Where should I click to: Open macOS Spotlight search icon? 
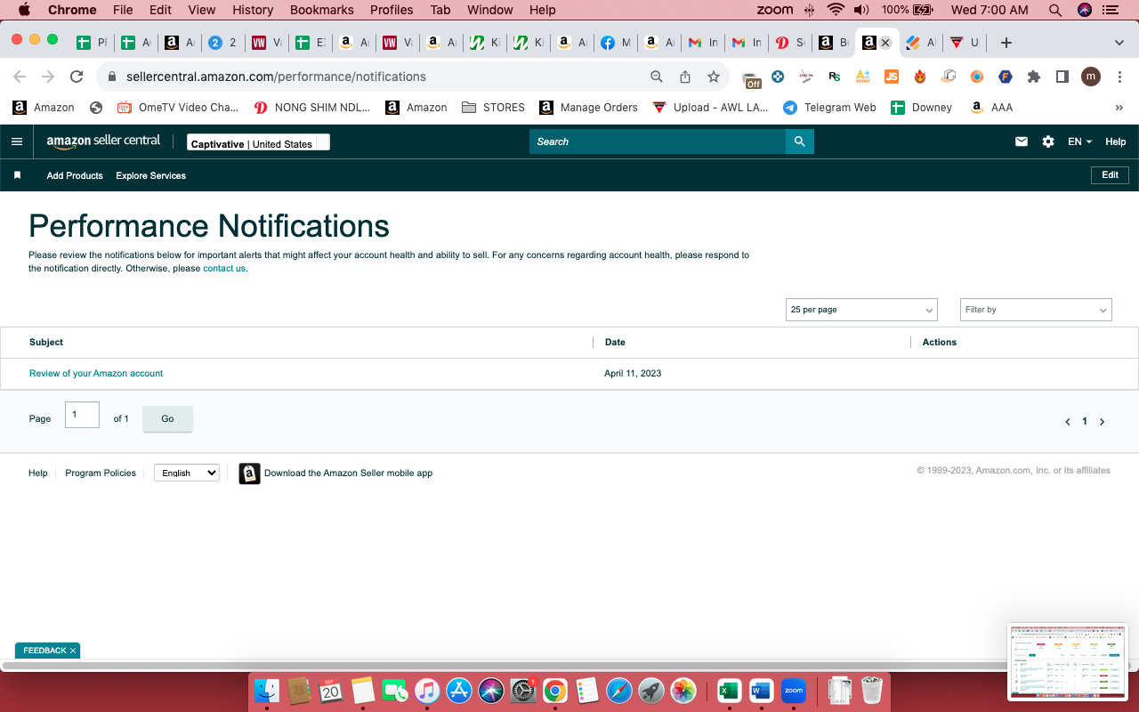1055,10
